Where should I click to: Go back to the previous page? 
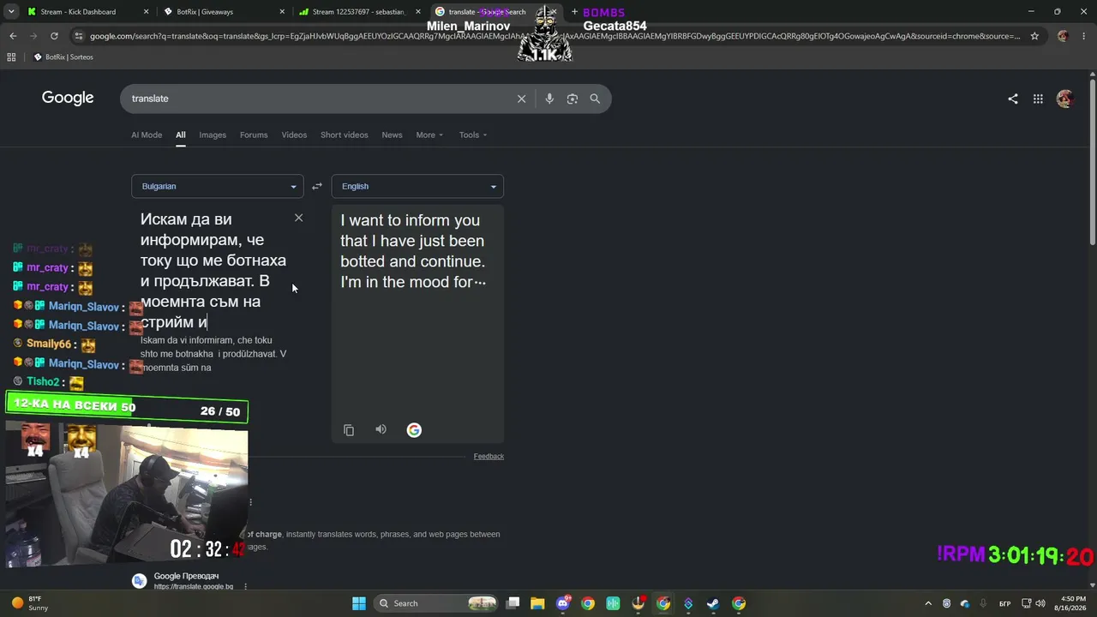pyautogui.click(x=13, y=36)
